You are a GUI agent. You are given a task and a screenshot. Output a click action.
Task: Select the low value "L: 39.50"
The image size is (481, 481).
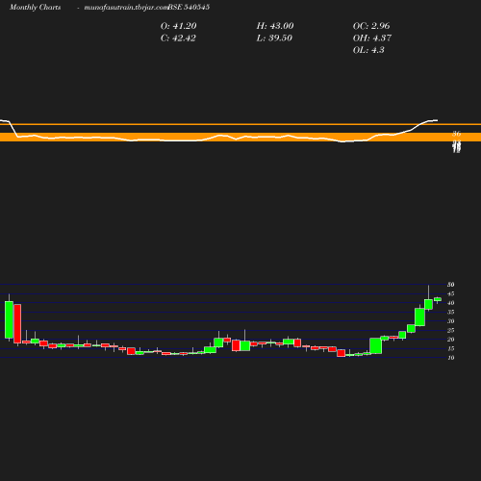pyautogui.click(x=274, y=38)
